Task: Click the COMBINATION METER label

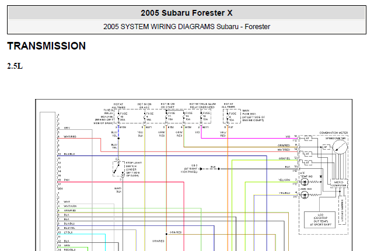Action: point(334,133)
